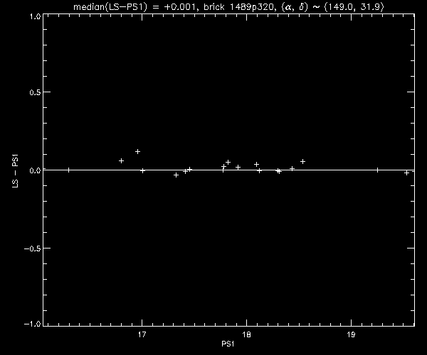Select the highest plus marker in the plot
Screen dimensions: 427x355
137,151
